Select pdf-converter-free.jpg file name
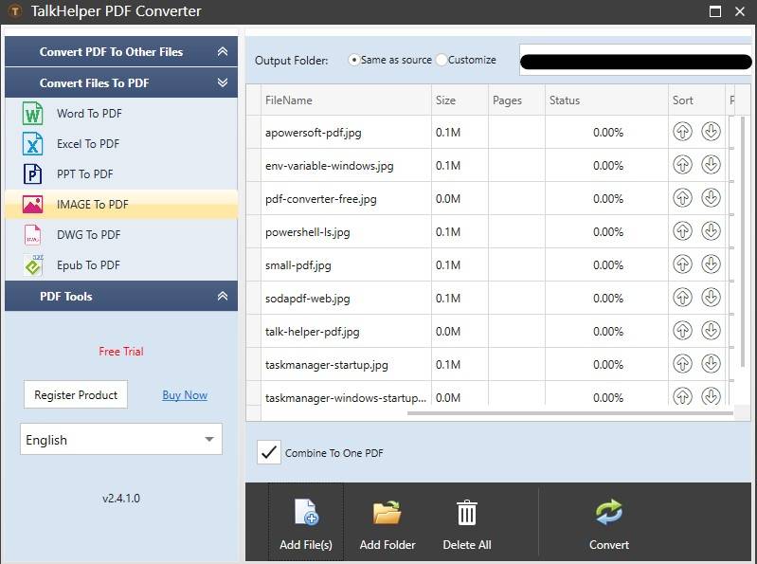 coord(321,199)
